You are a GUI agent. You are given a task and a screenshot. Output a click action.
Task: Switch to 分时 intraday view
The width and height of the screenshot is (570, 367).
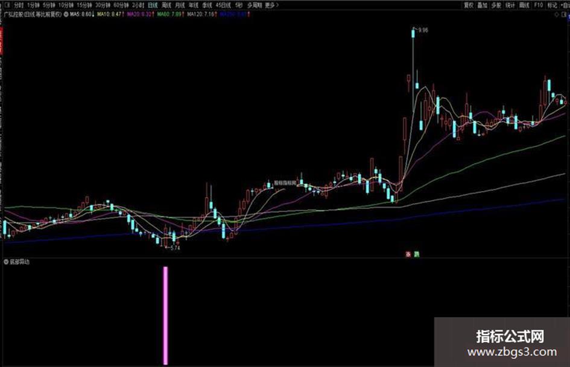click(x=19, y=5)
